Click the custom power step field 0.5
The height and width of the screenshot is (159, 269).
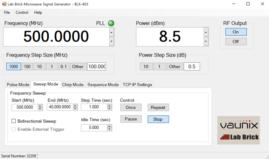click(192, 66)
